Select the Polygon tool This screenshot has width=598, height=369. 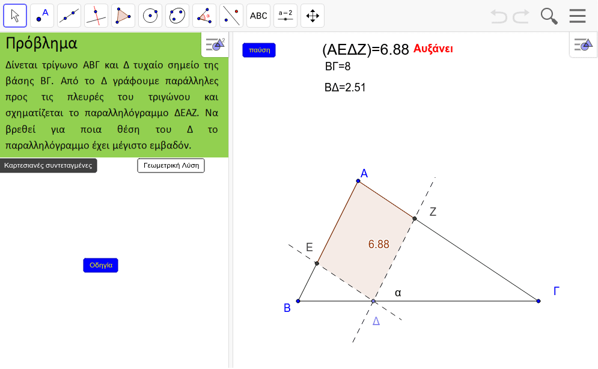click(123, 16)
